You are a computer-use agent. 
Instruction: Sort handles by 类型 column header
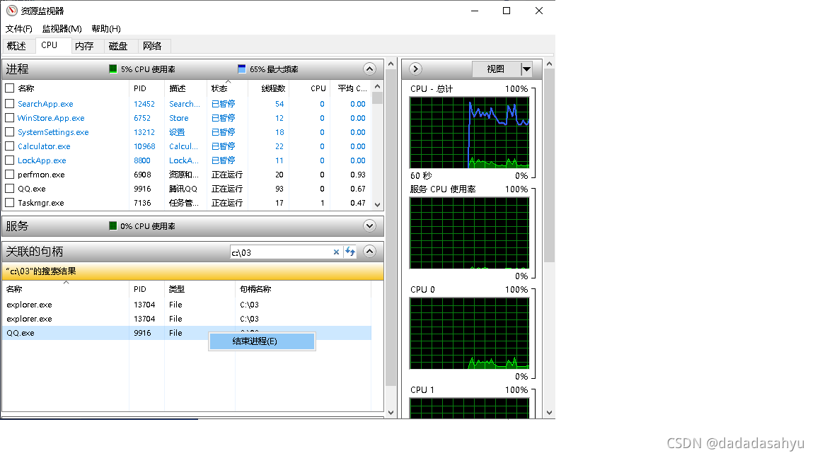[x=200, y=289]
